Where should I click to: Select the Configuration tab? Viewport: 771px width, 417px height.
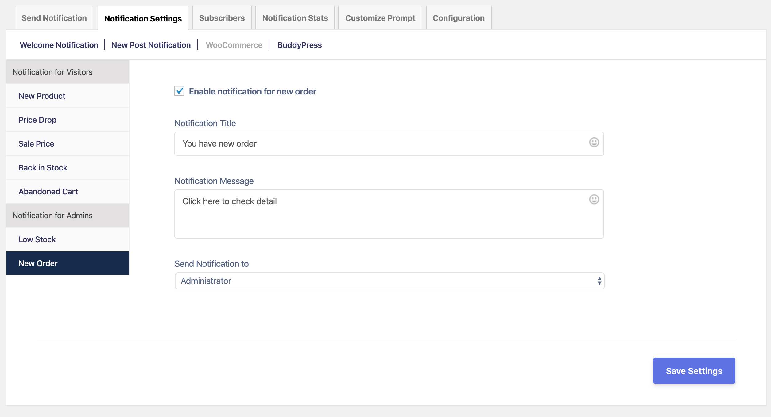coord(458,18)
